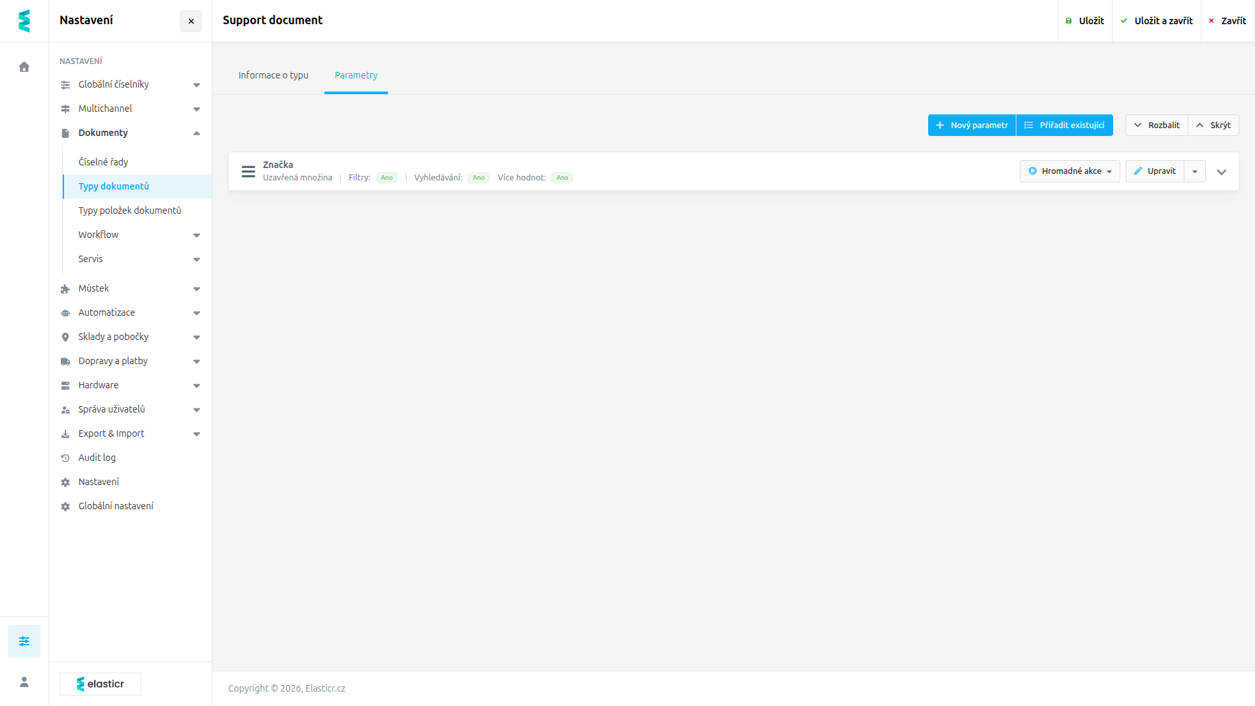Open the dropdown arrow next to Upravit
This screenshot has height=706, width=1255.
tap(1195, 171)
